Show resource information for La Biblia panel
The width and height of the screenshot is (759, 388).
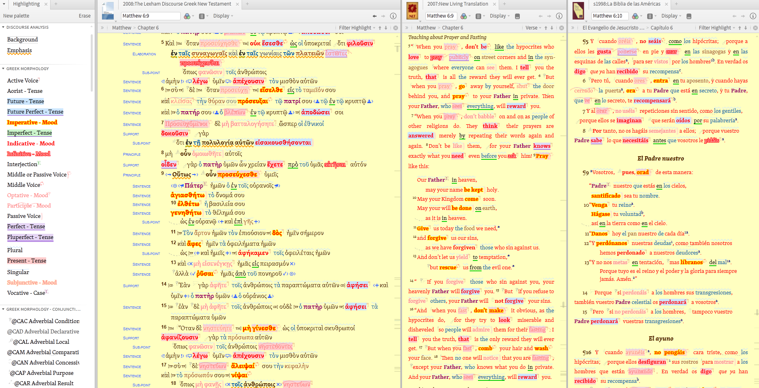(753, 16)
